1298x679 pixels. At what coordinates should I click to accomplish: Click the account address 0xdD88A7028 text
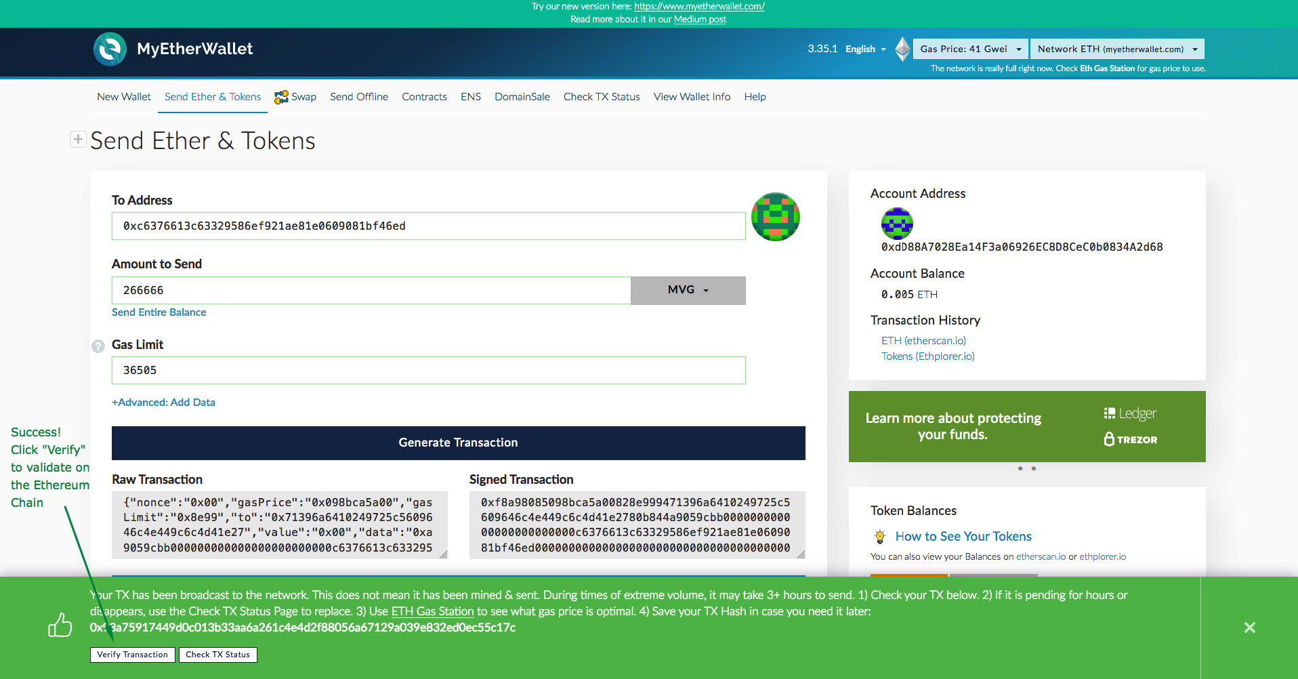1022,247
